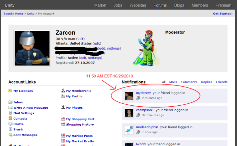Open the Members section
Viewport: 237px width, 146px height.
coord(200,5)
